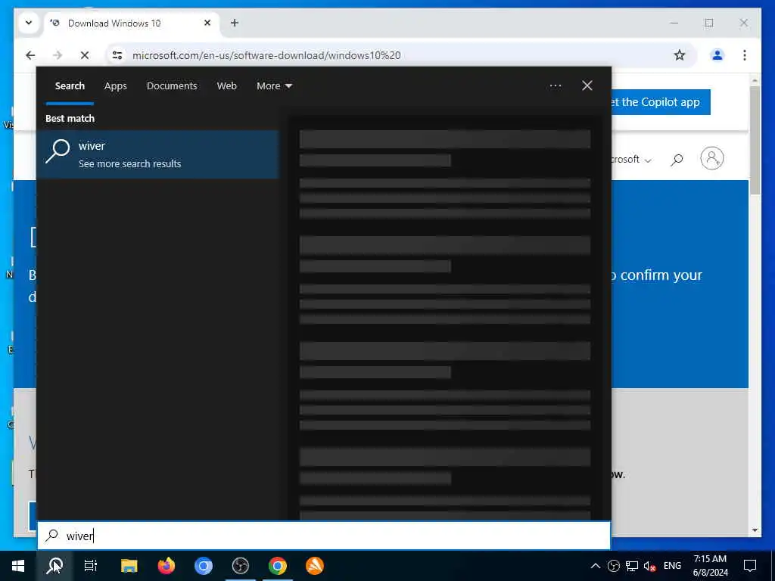Click the OBS icon in system tray
The height and width of the screenshot is (581, 775).
(613, 566)
